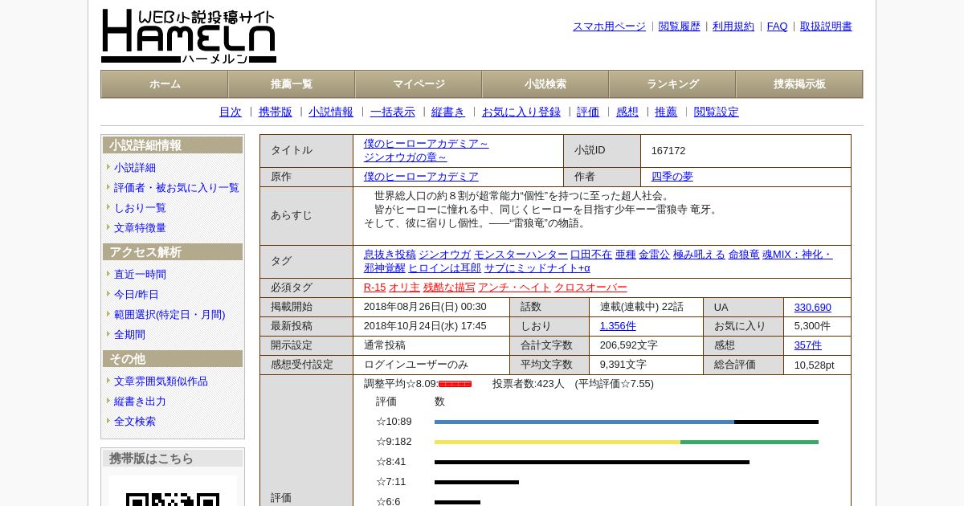
Task: Select 小説情報 in the sub navigation
Action: [x=331, y=112]
